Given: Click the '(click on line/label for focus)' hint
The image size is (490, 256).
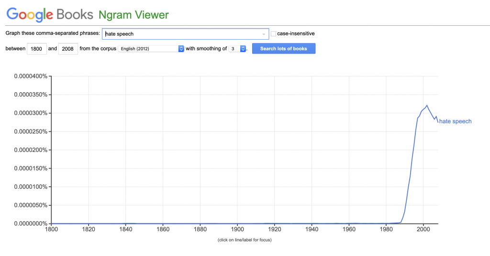Looking at the screenshot, I should 245,240.
